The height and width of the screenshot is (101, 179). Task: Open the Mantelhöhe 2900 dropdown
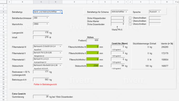(x=41, y=24)
